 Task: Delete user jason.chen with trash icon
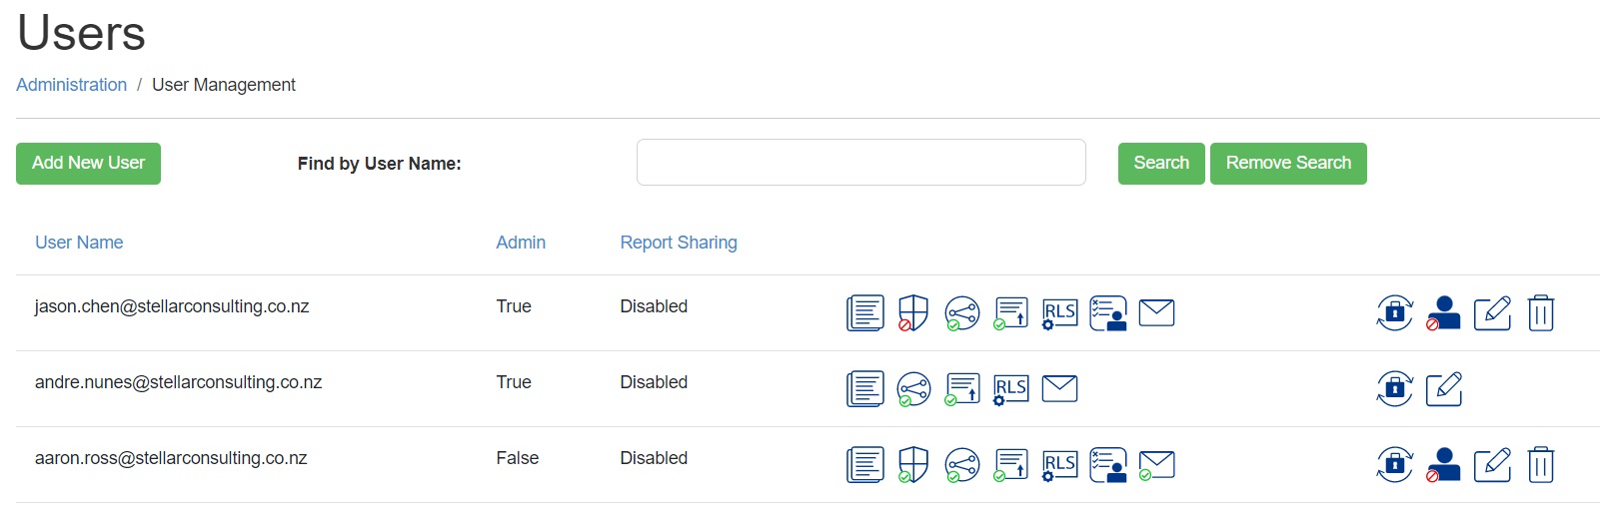(1541, 313)
